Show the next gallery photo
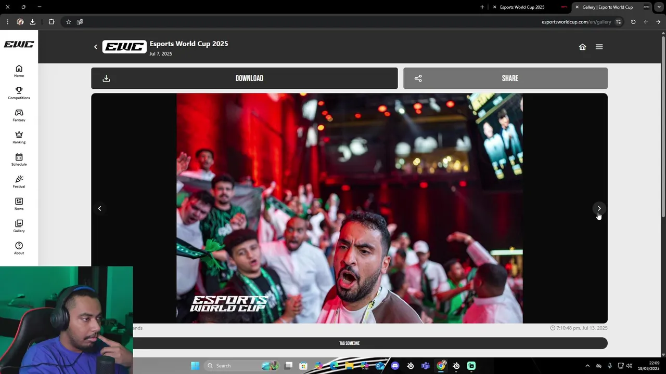This screenshot has height=374, width=666. tap(599, 208)
